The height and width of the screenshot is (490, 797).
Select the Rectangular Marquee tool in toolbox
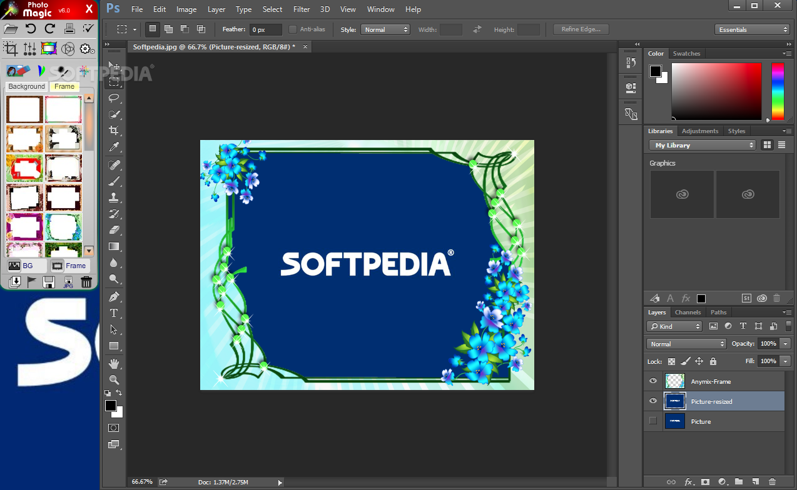[x=114, y=81]
